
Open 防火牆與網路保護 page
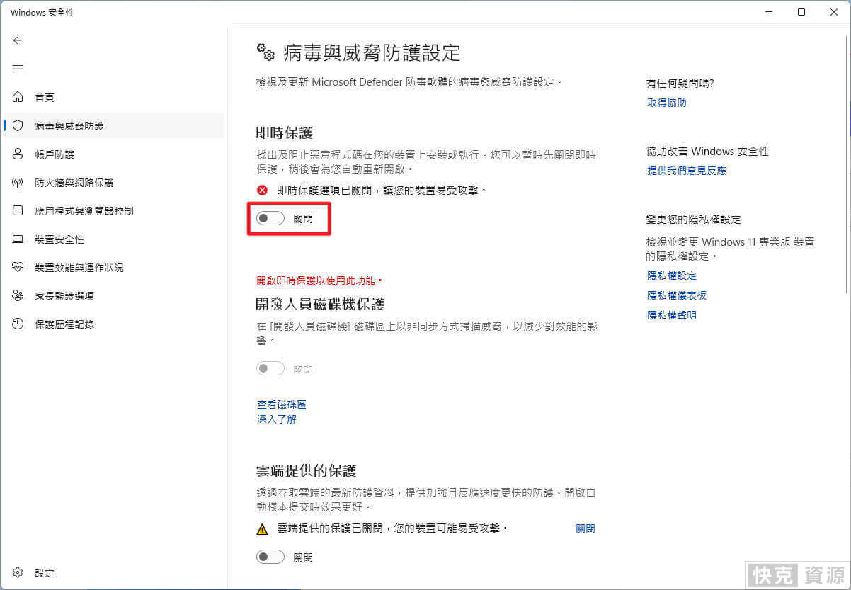113,182
